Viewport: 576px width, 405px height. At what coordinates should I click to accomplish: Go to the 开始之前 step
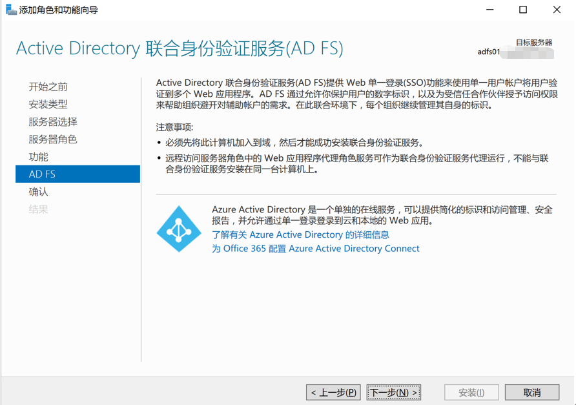point(48,87)
